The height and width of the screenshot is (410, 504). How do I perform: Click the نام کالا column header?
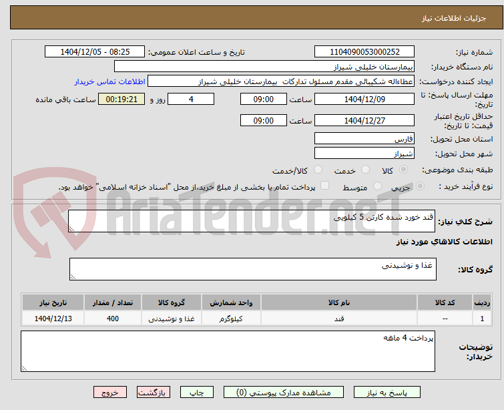point(339,302)
